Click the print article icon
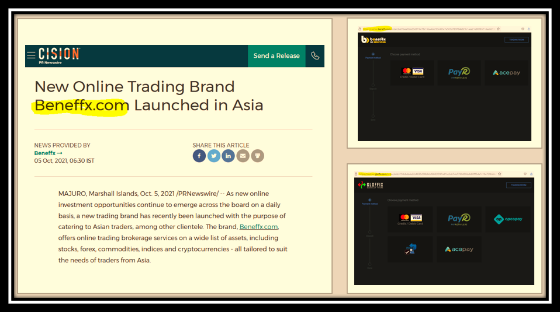 (x=258, y=156)
